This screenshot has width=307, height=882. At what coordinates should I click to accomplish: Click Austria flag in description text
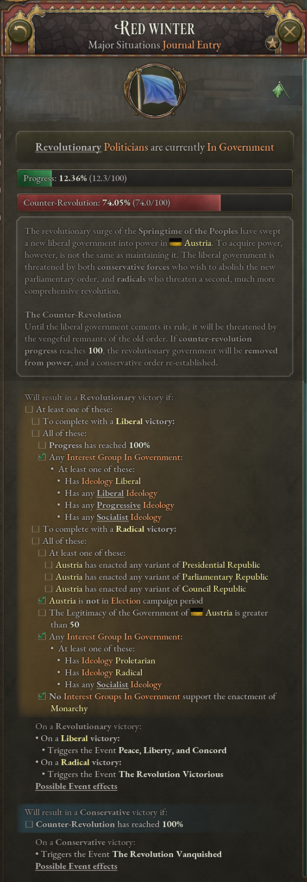(175, 243)
